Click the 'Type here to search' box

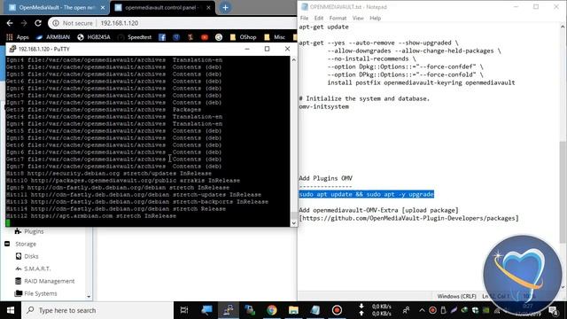[97, 310]
